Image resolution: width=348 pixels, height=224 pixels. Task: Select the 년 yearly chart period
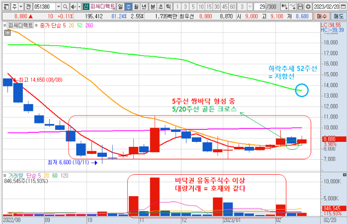click(144, 6)
